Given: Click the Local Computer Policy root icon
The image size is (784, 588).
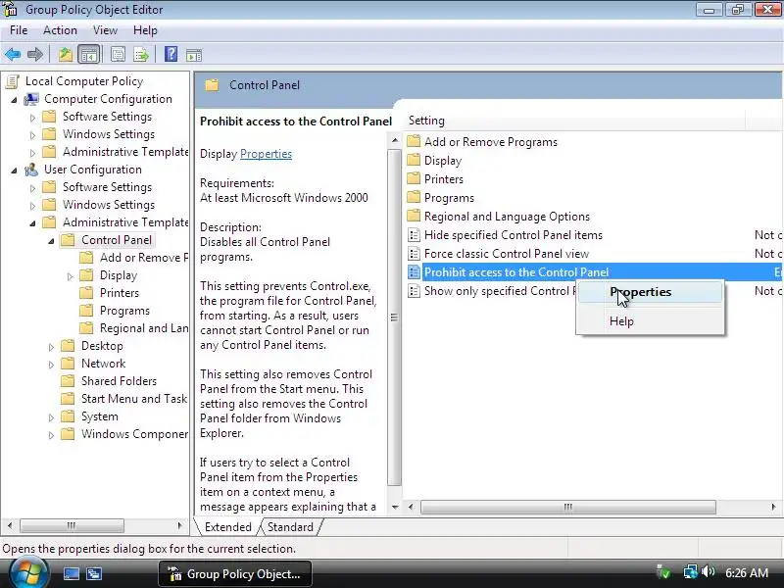Looking at the screenshot, I should tap(13, 81).
